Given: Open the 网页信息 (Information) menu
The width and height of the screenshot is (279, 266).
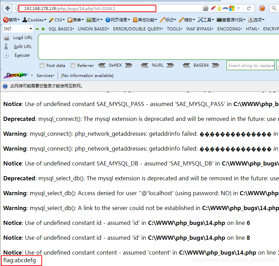Looking at the screenshot, I should (x=118, y=20).
